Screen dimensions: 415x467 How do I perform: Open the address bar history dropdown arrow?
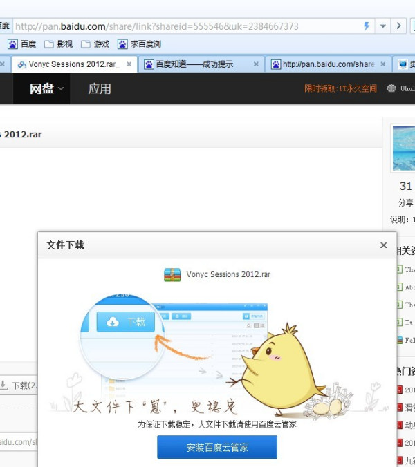tap(382, 26)
